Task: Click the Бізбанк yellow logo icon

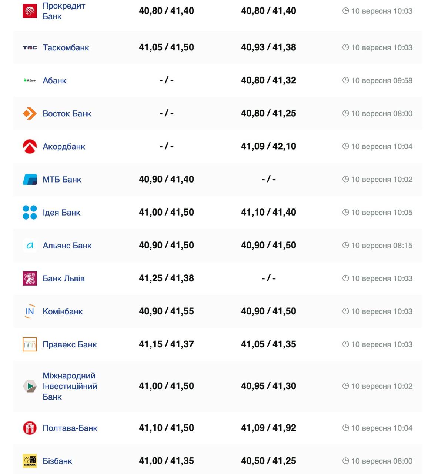Action: pos(30,461)
